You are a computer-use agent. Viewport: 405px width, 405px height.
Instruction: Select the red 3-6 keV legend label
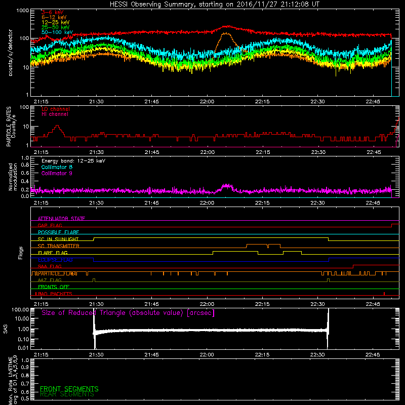53,12
